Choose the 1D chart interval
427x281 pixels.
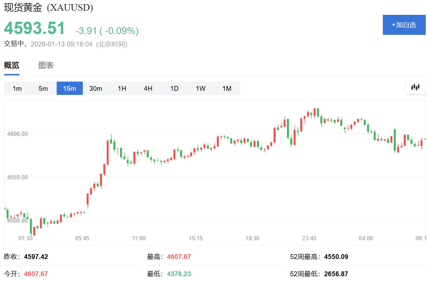pyautogui.click(x=174, y=88)
